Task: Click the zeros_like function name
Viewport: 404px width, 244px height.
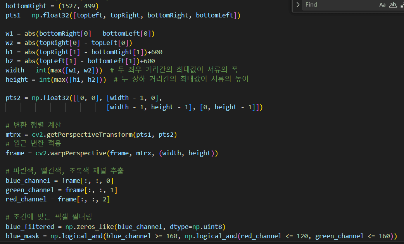Action: coord(97,226)
